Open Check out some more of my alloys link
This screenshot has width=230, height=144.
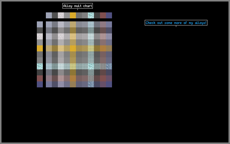point(176,22)
